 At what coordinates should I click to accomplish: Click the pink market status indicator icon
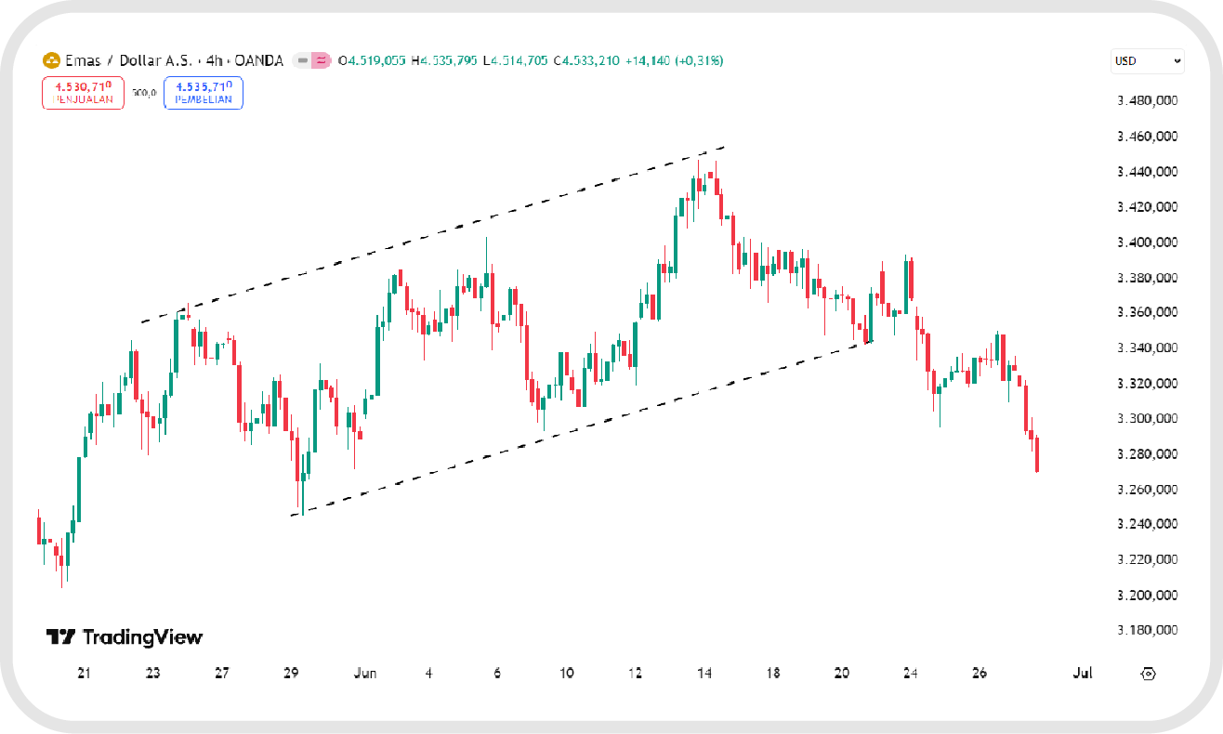click(322, 61)
